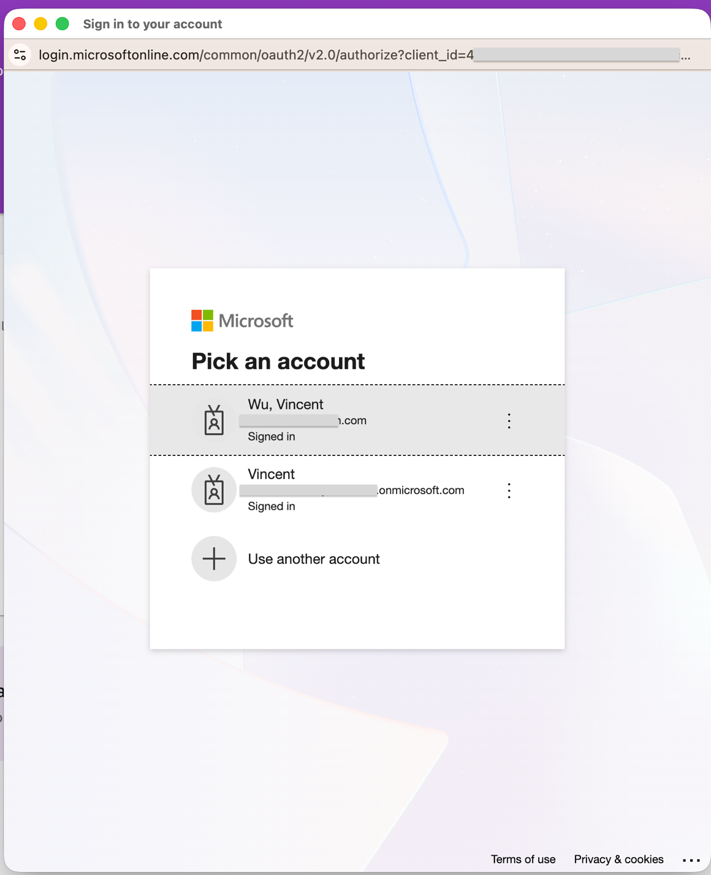Viewport: 711px width, 875px height.
Task: Click the Sign in to your account title
Action: (x=153, y=24)
